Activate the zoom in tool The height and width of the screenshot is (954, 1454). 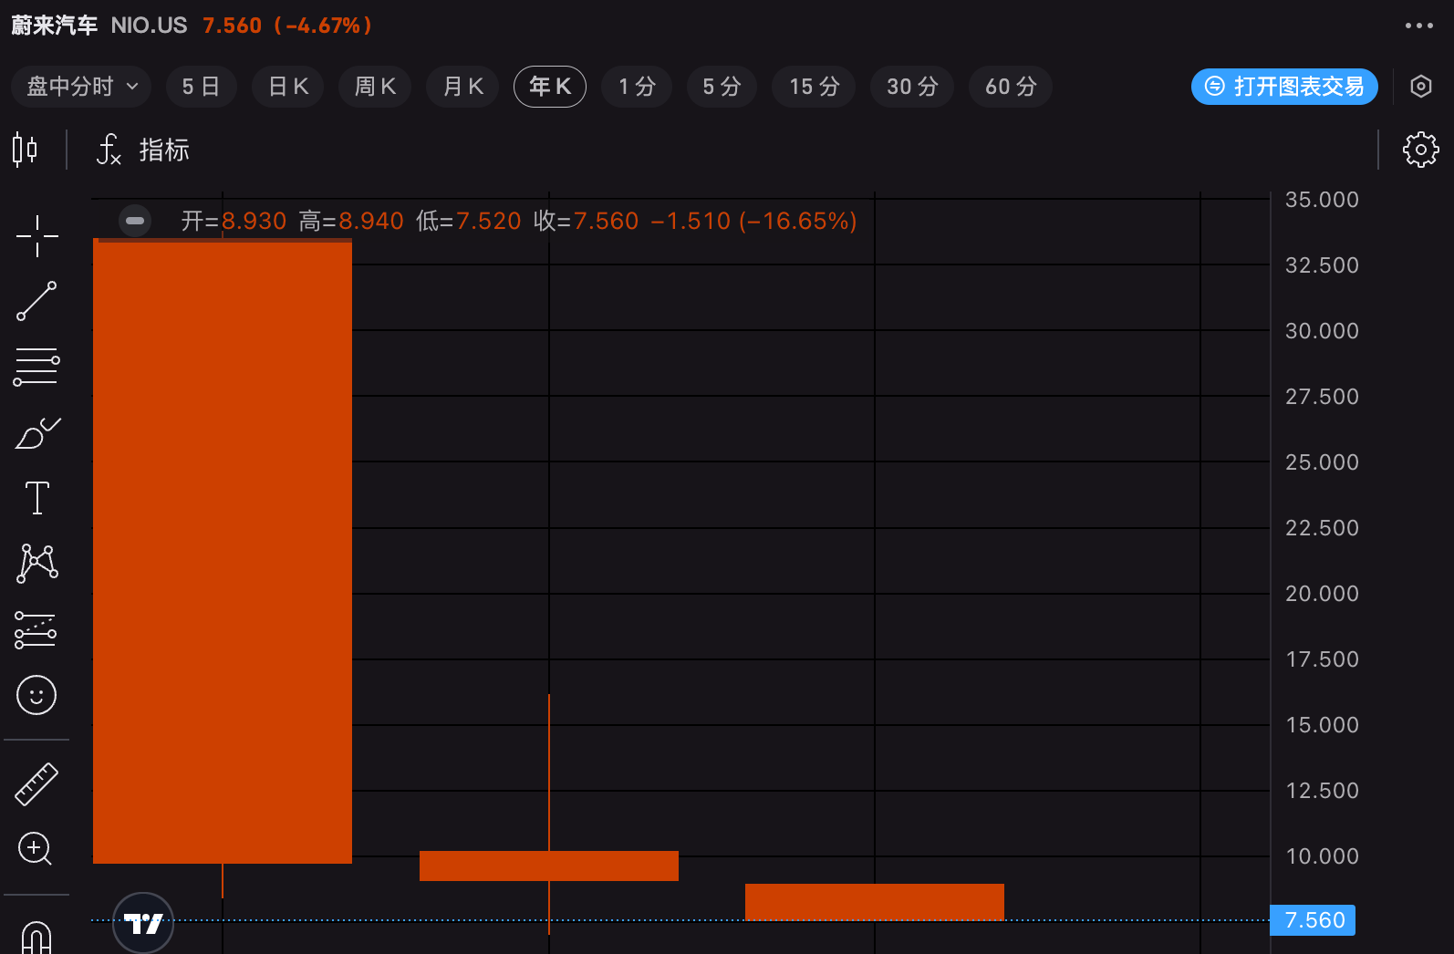click(36, 849)
